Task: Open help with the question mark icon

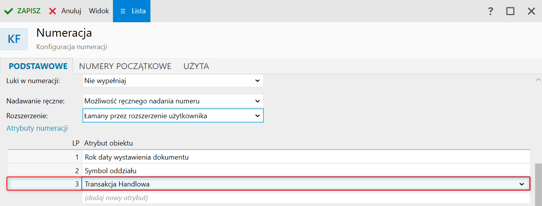Action: [490, 11]
